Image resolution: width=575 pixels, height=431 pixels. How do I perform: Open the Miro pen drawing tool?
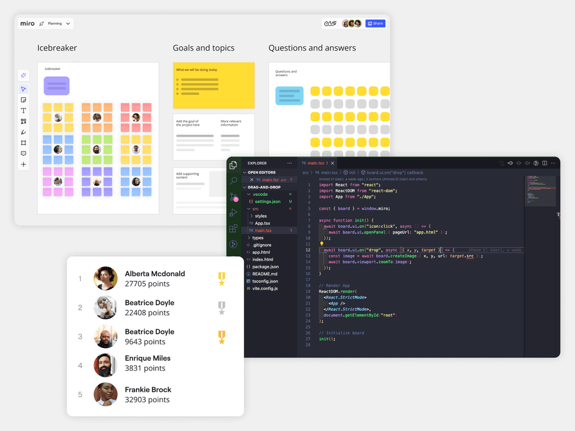click(x=24, y=132)
